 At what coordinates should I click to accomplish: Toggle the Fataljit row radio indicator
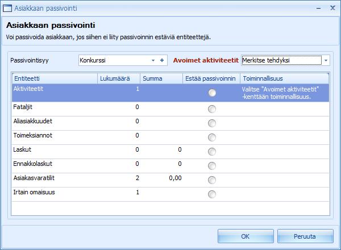click(x=212, y=109)
